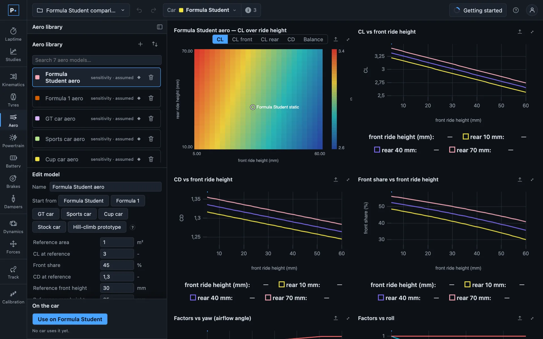Open the Studies sidebar section
The width and height of the screenshot is (543, 339).
[13, 55]
